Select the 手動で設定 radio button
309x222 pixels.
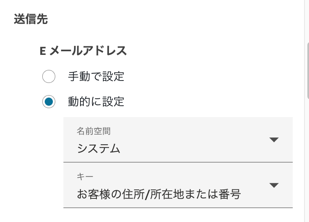tap(49, 76)
